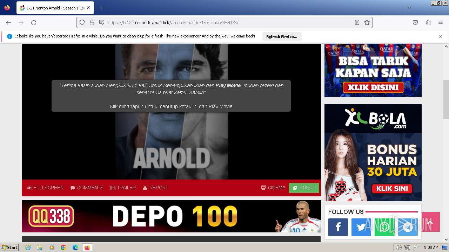Open Windows Media Player taskbar icon

click(x=52, y=247)
